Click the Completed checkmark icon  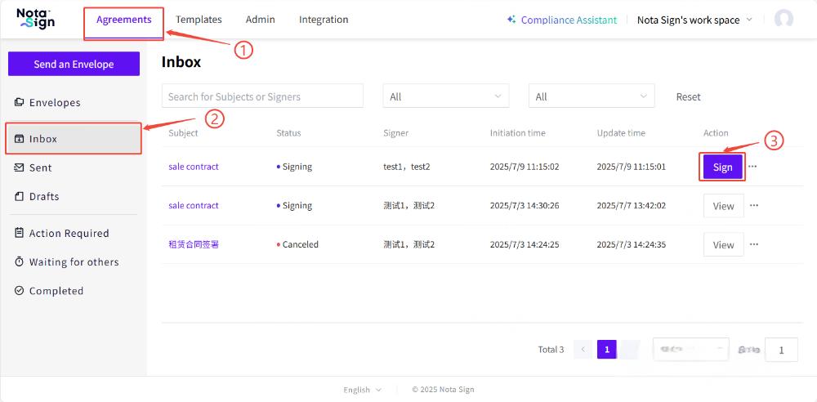[x=20, y=290]
